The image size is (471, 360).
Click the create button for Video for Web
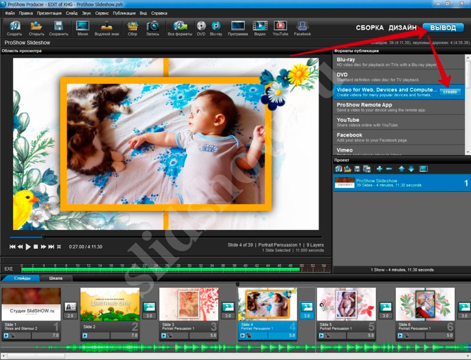(x=450, y=92)
